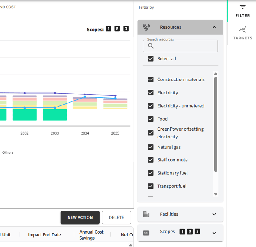Expand the Facilities section
Image resolution: width=256 pixels, height=247 pixels.
coord(214,214)
